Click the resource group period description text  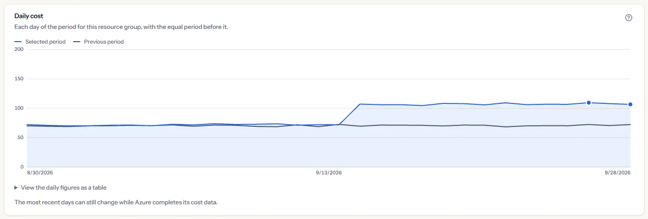121,27
